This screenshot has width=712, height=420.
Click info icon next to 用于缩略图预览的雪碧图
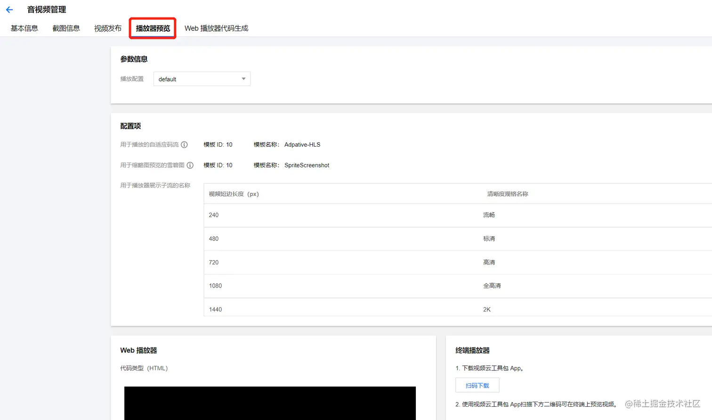[x=190, y=165]
